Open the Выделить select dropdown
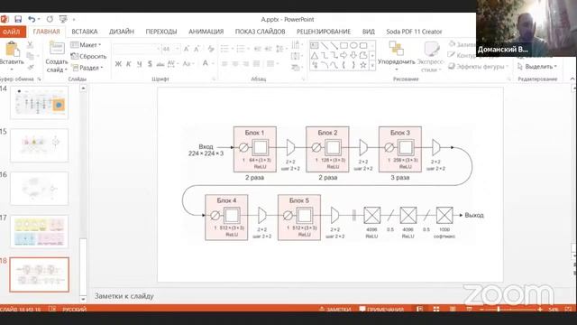Screen dimensions: 577x325 537,67
